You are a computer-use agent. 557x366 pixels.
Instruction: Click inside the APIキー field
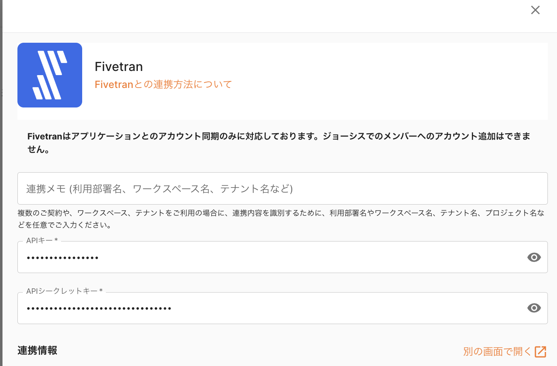pyautogui.click(x=291, y=257)
